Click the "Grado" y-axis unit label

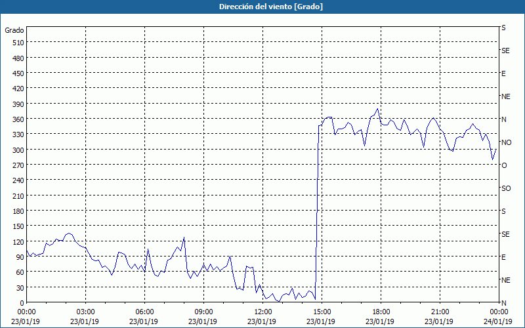coord(14,30)
